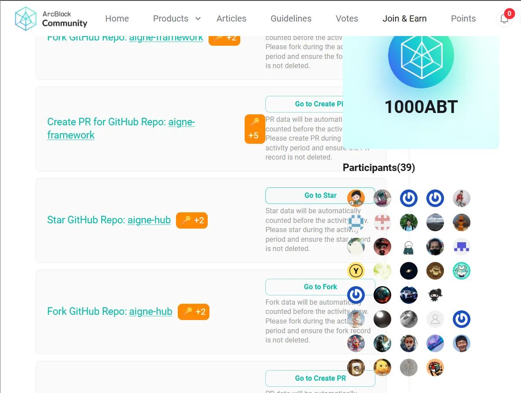Open the yellow chick avatar
The width and height of the screenshot is (521, 393).
pos(382,368)
